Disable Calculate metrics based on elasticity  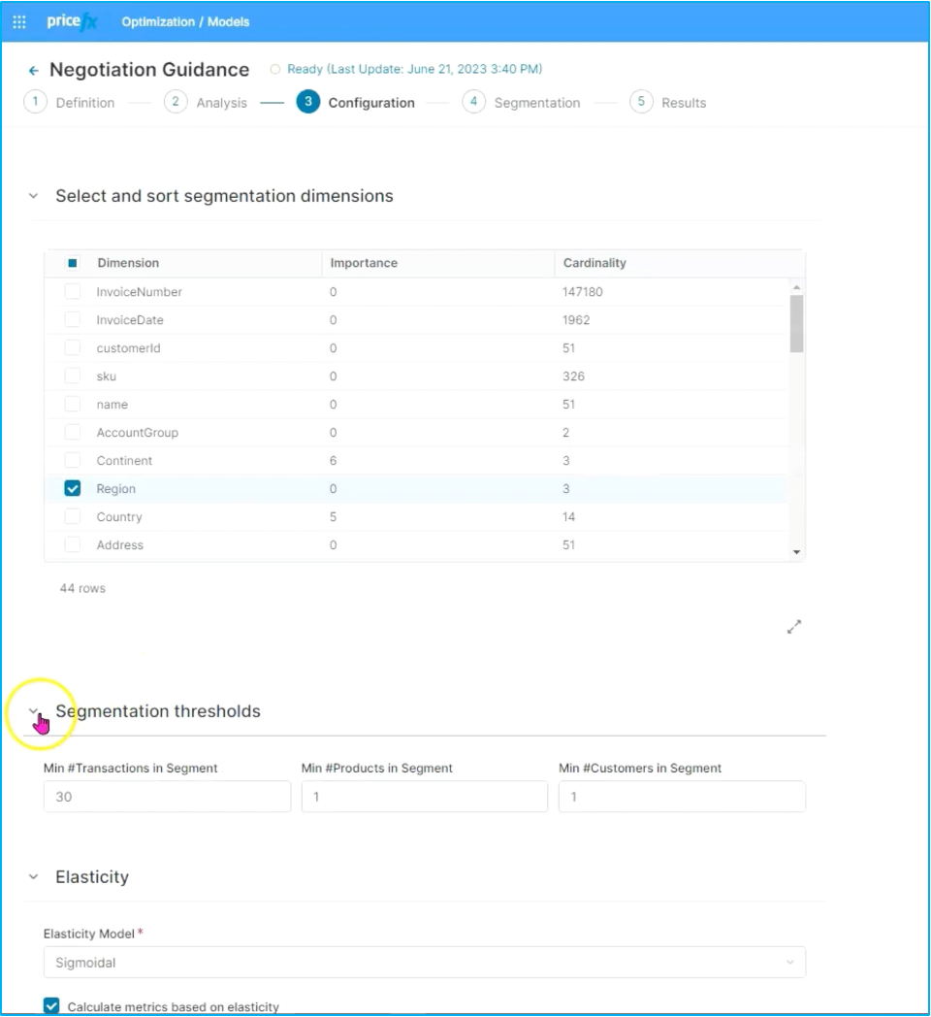point(51,1006)
